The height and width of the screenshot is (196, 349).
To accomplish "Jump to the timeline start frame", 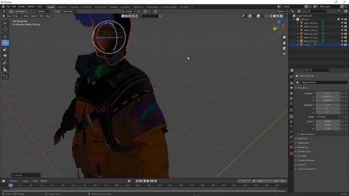I will pos(137,181).
